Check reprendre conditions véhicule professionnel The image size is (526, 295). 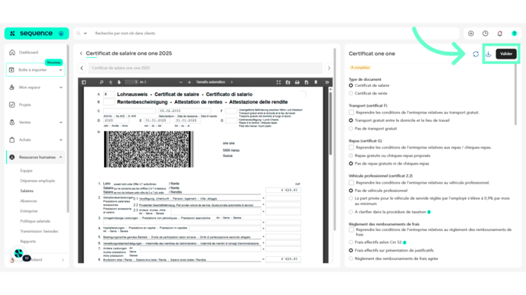coord(351,183)
